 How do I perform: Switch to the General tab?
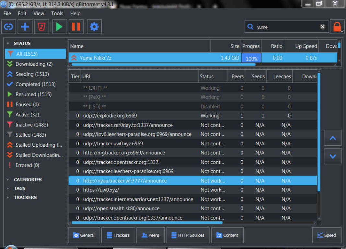(84, 235)
